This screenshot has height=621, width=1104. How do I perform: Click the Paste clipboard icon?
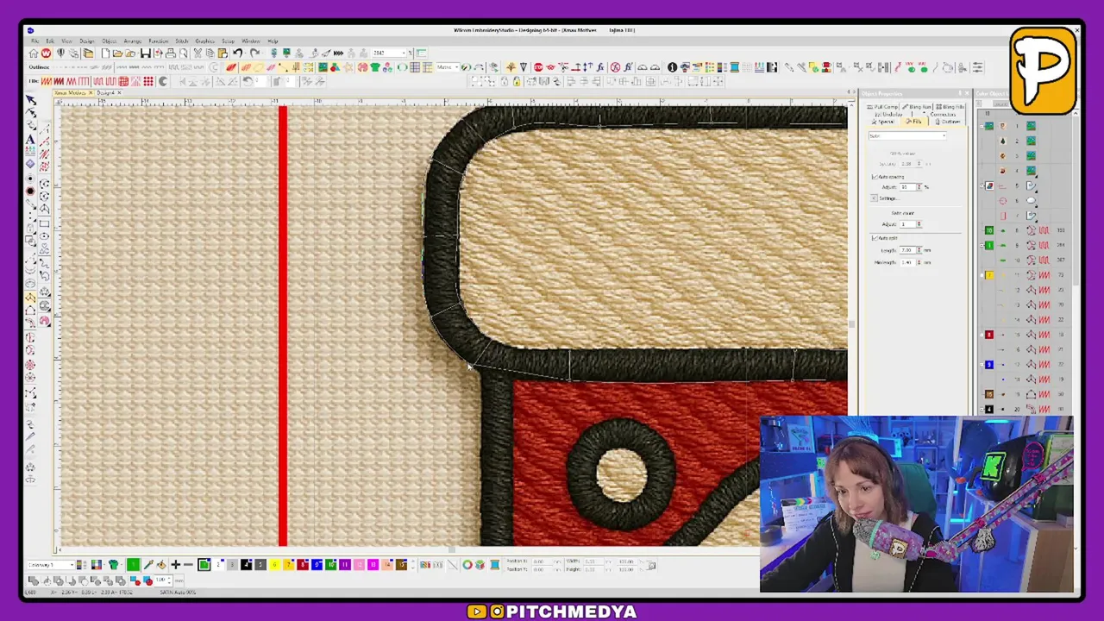point(222,53)
